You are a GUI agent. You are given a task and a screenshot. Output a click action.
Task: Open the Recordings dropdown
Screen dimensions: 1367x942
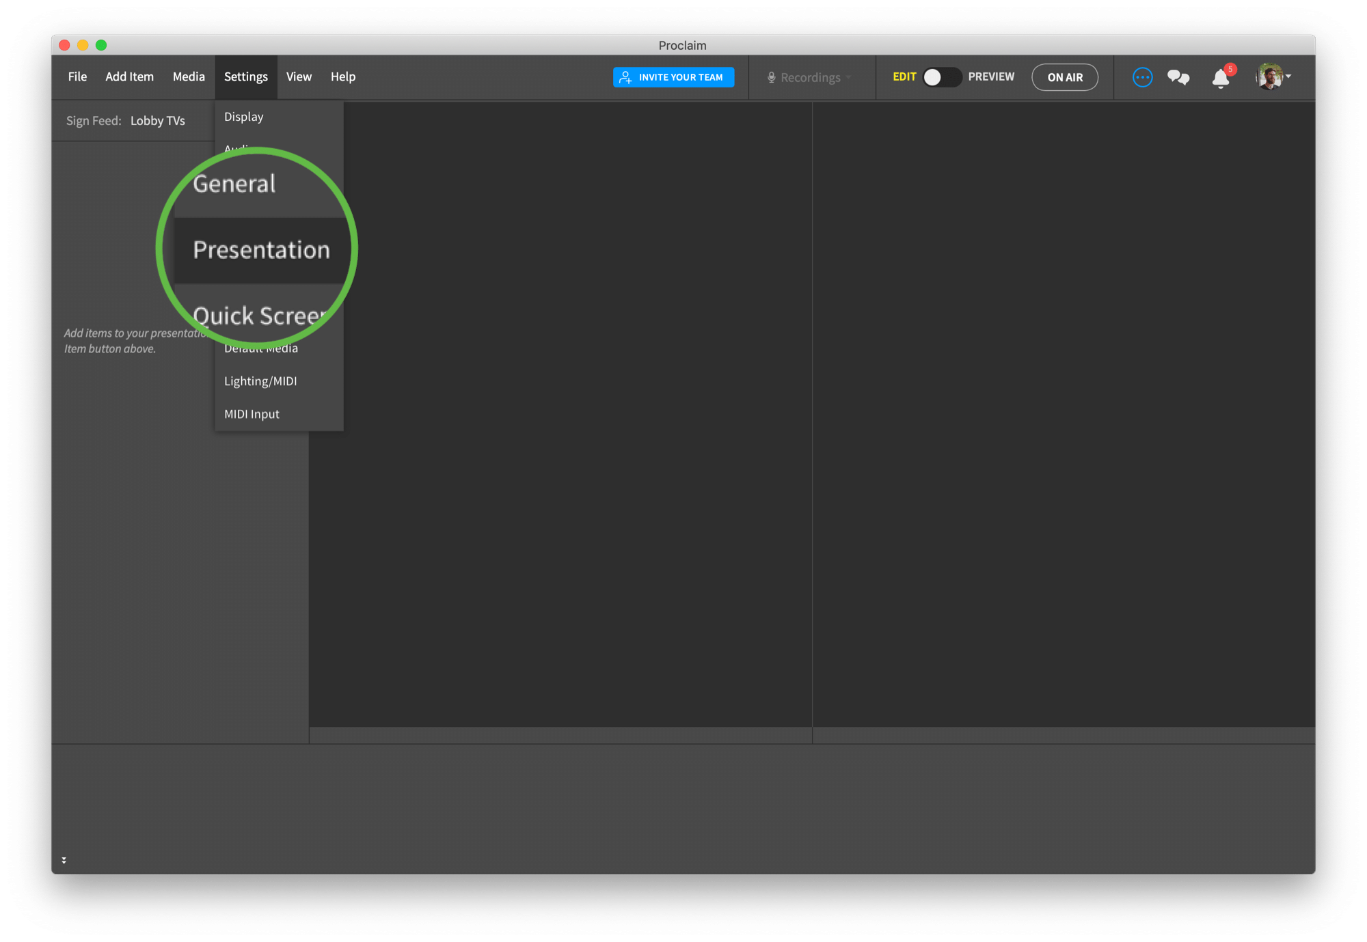coord(810,77)
